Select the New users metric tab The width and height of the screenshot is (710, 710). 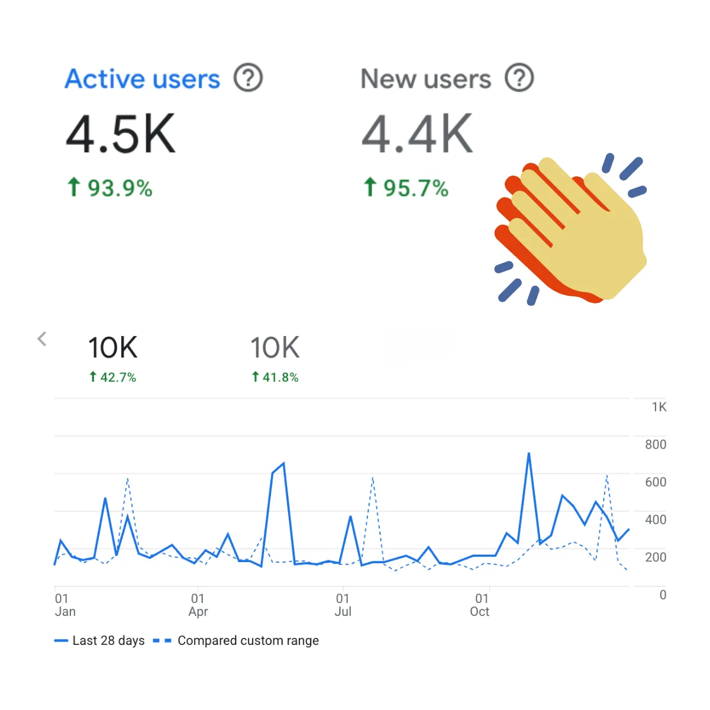[426, 79]
